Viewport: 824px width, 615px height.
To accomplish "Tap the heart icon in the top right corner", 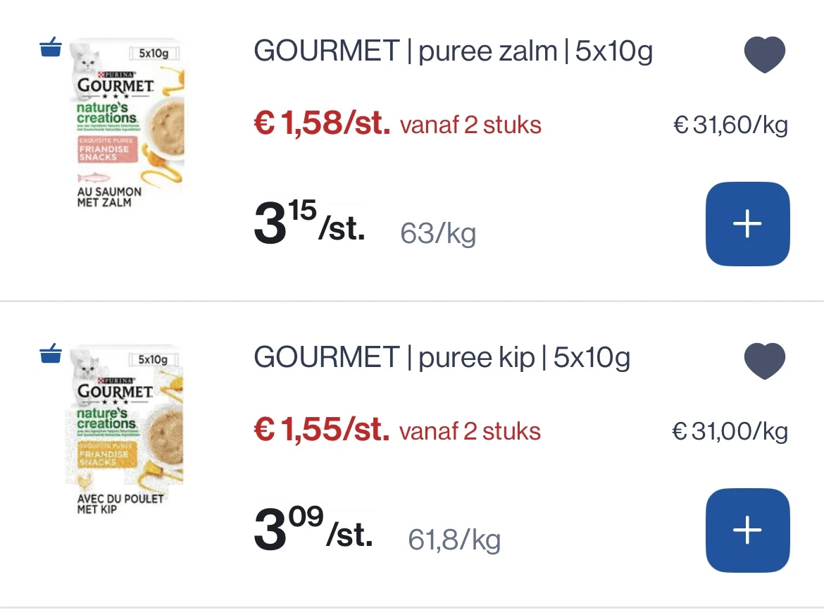I will coord(764,54).
